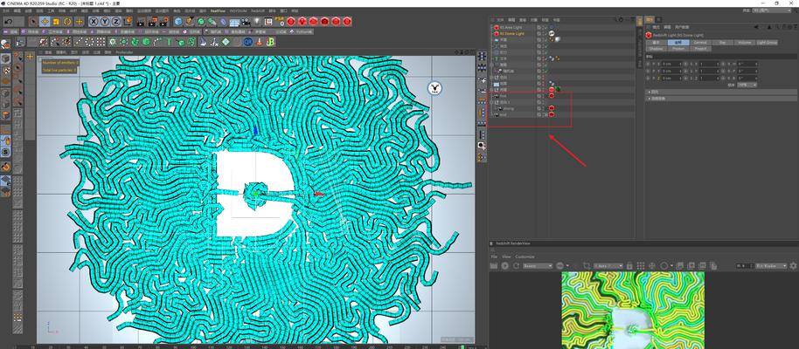This screenshot has height=349, width=799.
Task: Switch to the Light Group tab
Action: point(767,43)
